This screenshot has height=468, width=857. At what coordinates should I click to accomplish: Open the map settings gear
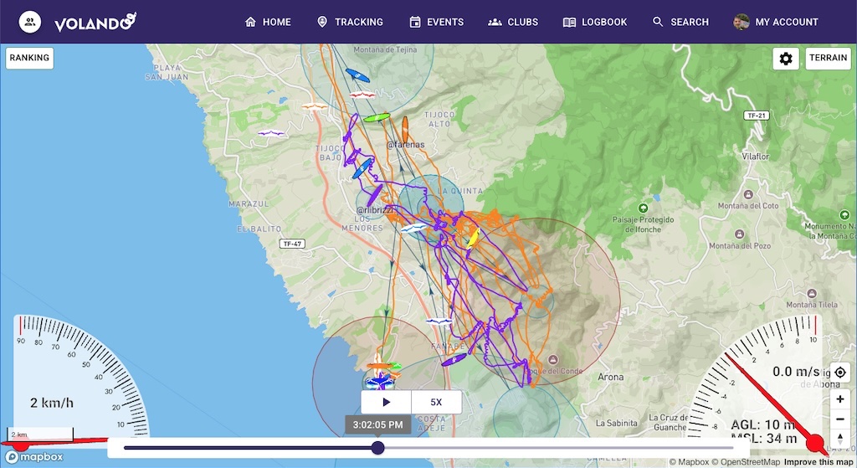785,59
